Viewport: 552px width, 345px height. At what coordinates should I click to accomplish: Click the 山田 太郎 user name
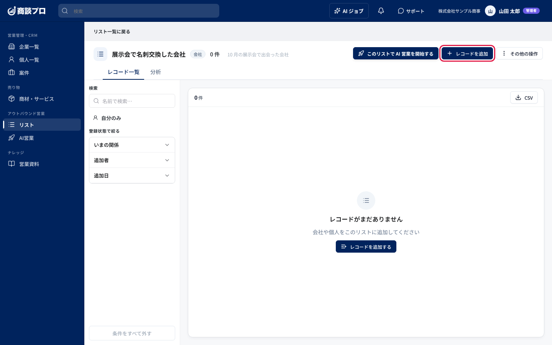[x=509, y=11]
